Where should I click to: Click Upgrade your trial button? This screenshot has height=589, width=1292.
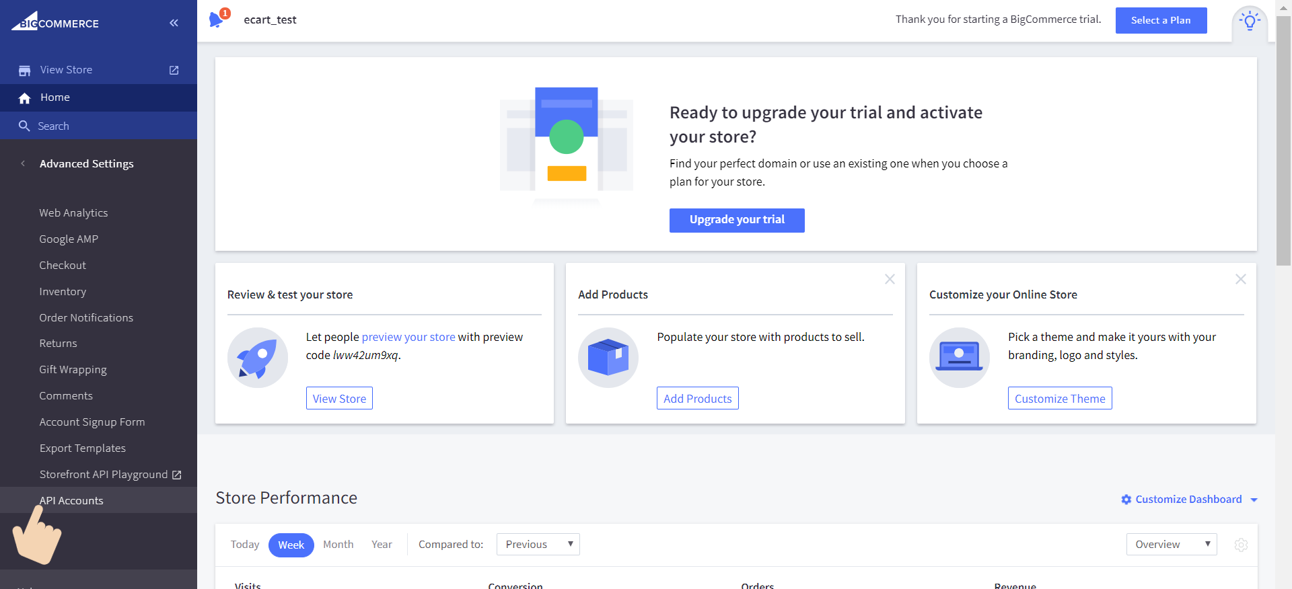tap(737, 220)
